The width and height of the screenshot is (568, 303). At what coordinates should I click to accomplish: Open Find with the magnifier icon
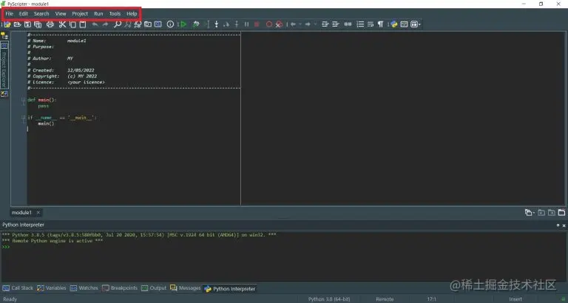click(118, 24)
